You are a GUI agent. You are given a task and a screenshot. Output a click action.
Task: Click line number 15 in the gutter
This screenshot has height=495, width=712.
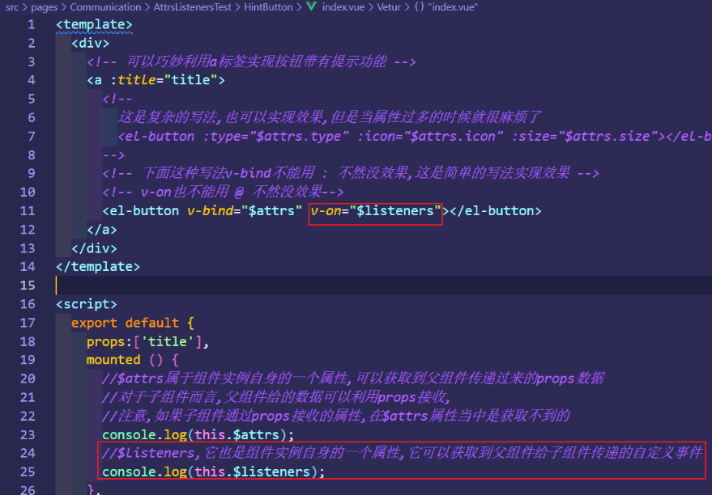[x=28, y=286]
